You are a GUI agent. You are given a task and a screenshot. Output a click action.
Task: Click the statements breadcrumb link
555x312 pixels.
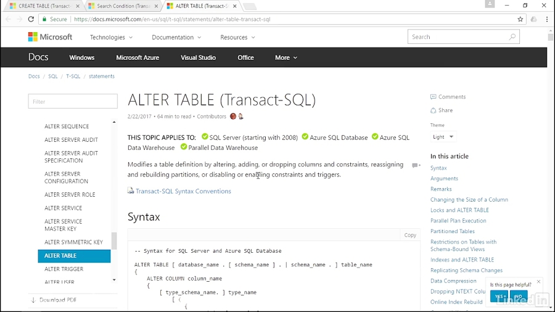(102, 76)
